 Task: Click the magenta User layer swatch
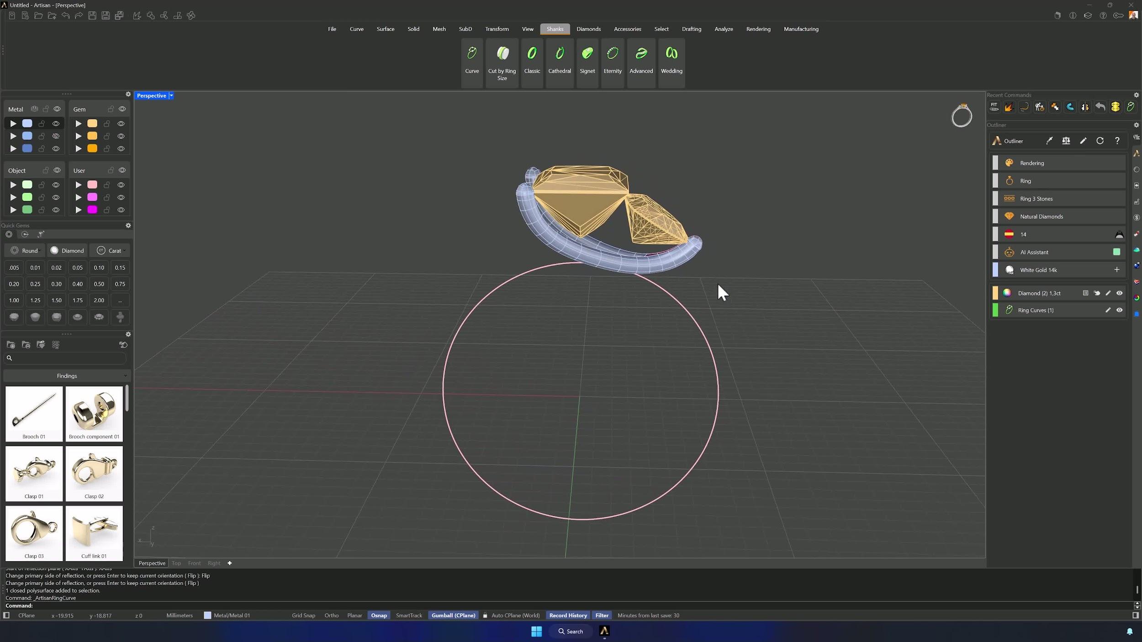(x=92, y=210)
